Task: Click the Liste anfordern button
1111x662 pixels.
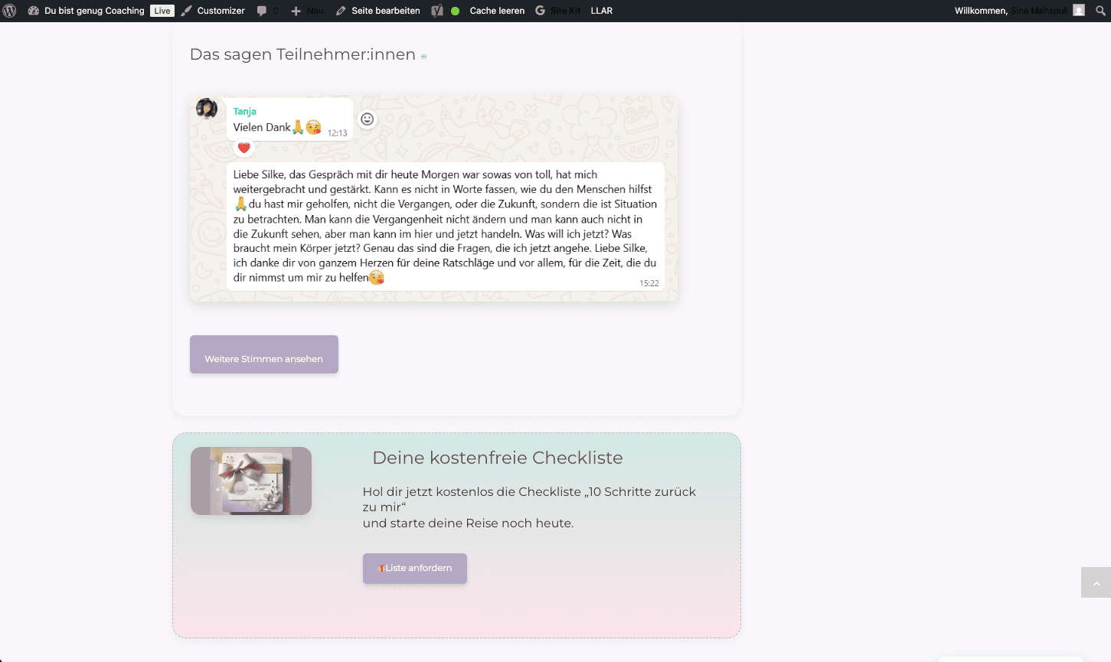Action: [415, 569]
